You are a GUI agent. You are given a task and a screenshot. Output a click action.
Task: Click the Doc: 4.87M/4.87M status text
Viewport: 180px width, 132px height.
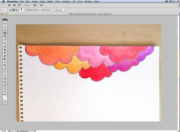pos(23,131)
